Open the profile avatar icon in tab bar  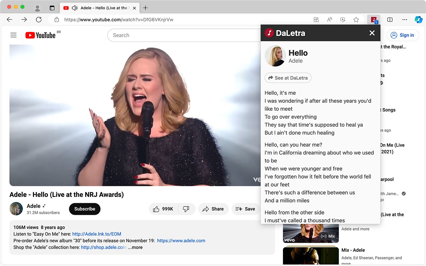38,8
